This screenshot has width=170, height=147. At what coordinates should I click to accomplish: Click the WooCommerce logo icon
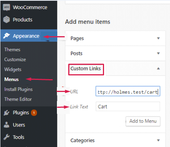6,8
